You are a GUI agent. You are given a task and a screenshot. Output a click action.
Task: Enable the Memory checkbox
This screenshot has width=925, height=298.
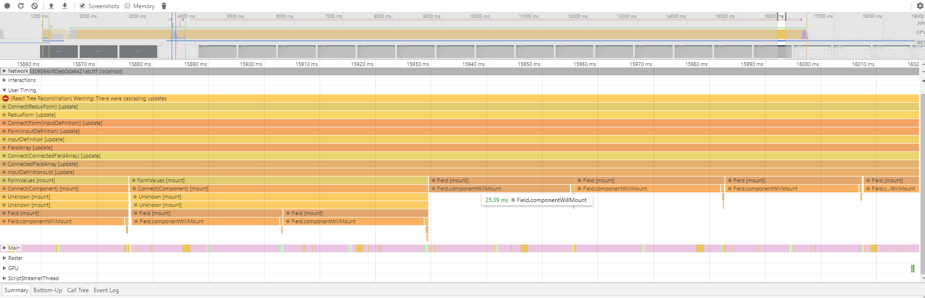tap(128, 6)
